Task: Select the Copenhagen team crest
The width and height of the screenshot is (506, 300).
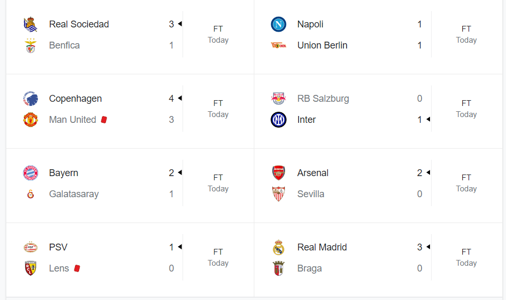Action: pyautogui.click(x=30, y=99)
